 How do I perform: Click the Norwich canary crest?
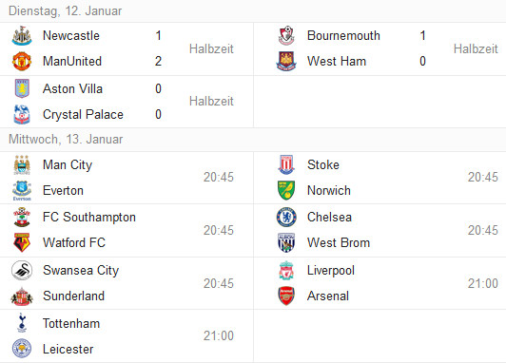286,190
